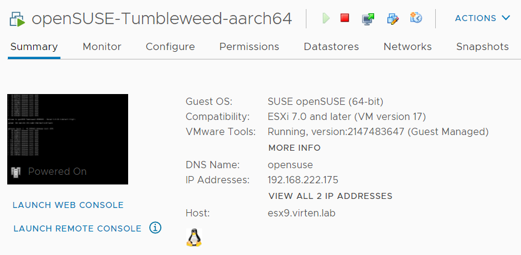
Task: Click the green Power On play icon
Action: click(326, 18)
